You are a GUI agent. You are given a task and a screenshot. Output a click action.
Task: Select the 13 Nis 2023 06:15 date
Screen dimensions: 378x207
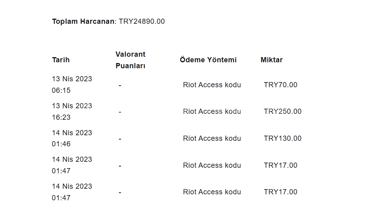coord(72,84)
